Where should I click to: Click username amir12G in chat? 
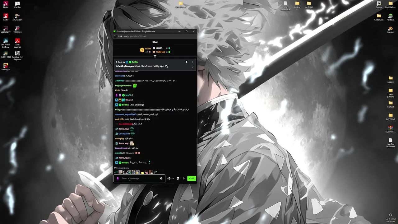119,119
